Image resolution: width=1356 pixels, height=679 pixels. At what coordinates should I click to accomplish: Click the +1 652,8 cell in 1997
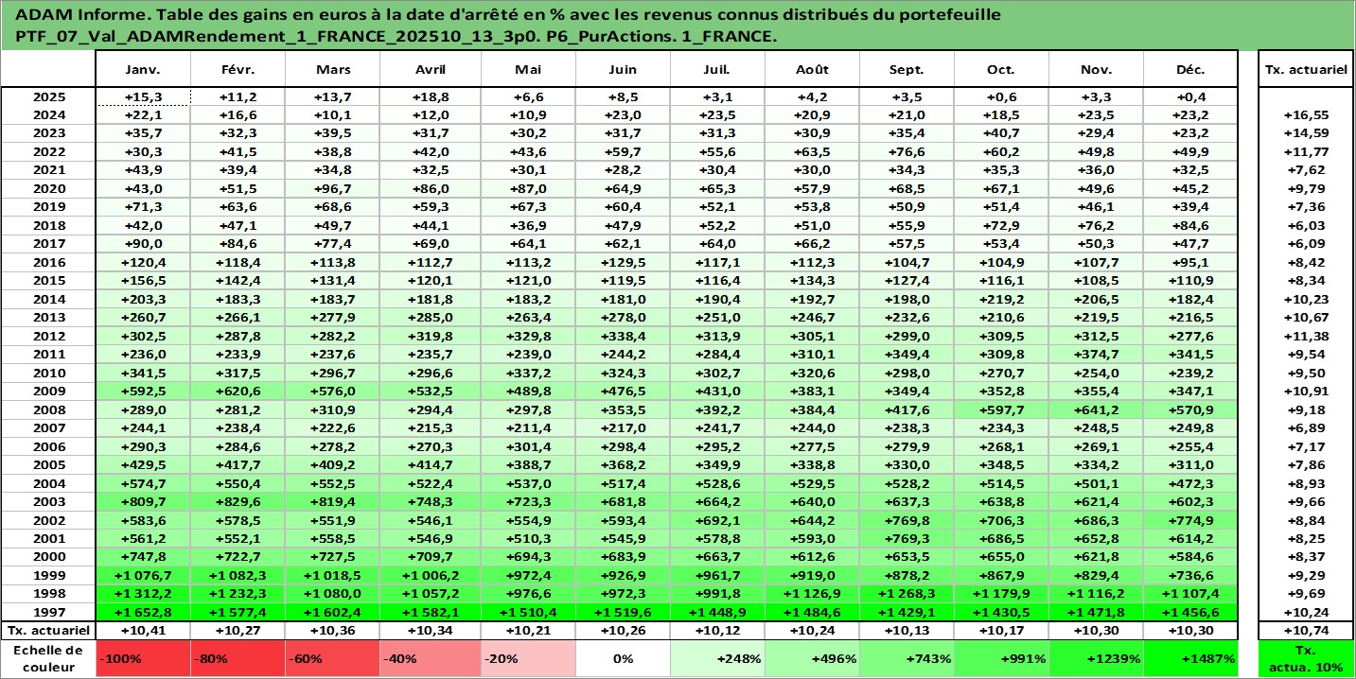tap(143, 612)
